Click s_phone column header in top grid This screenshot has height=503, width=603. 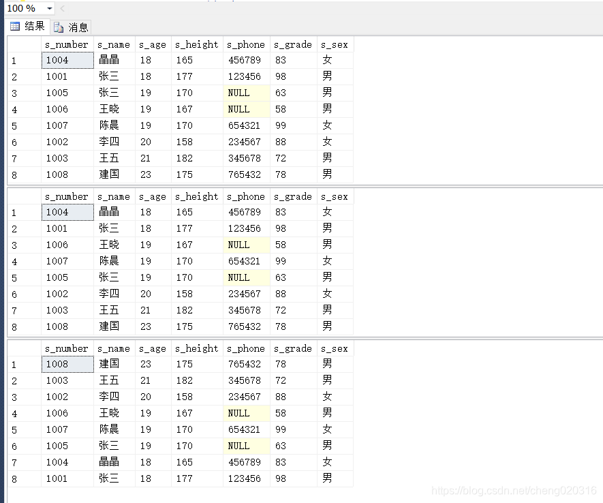tap(247, 44)
